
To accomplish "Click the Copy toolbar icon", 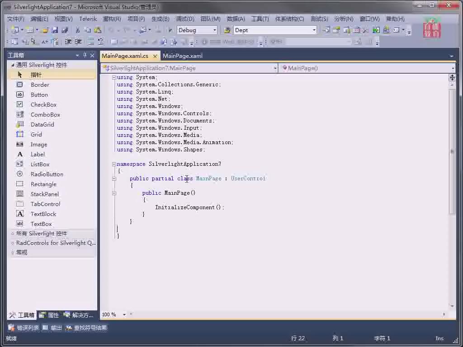I will click(87, 30).
